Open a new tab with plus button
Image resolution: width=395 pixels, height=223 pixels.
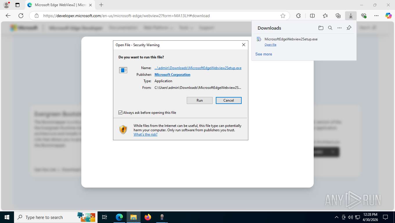pos(101,5)
